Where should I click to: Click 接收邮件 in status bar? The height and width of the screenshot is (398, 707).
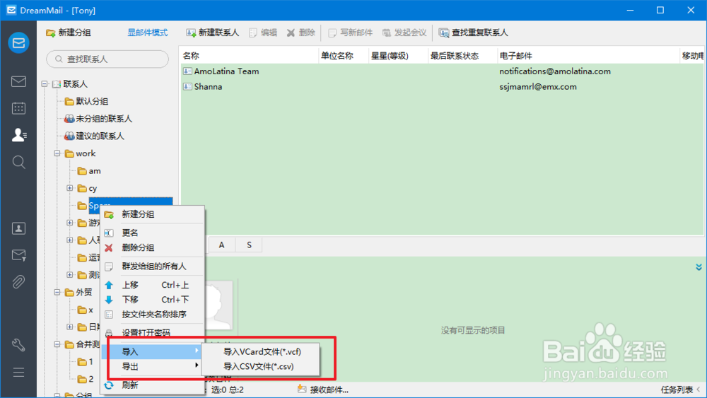click(323, 390)
